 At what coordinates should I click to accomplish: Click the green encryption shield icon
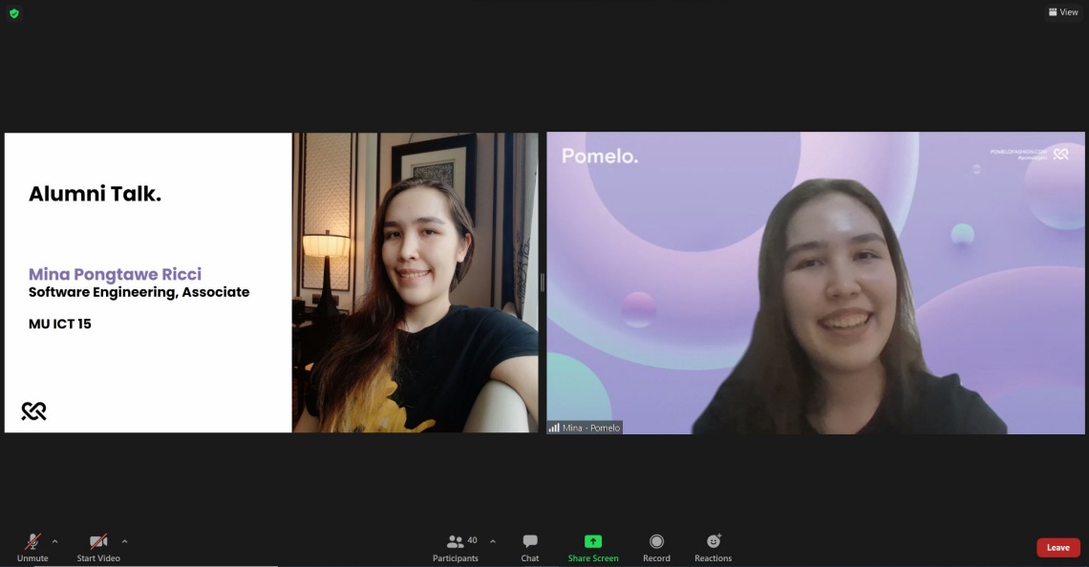click(13, 13)
